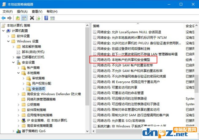Click the Forward arrow toolbar icon
Image resolution: width=199 pixels, height=140 pixels.
(x=9, y=18)
